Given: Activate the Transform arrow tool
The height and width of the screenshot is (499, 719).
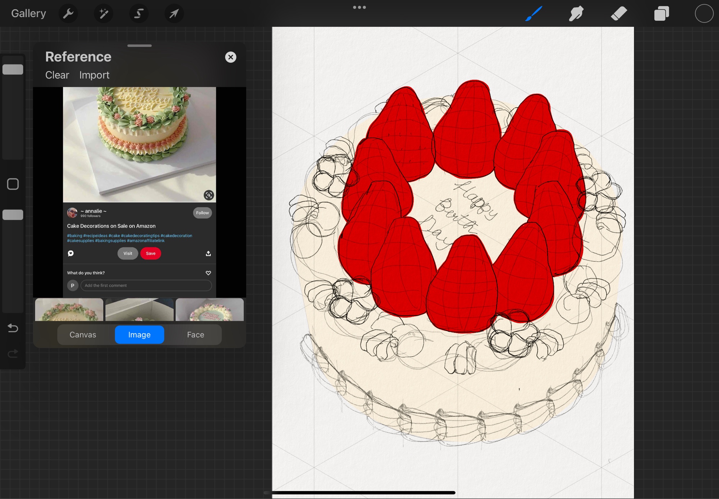Looking at the screenshot, I should (174, 14).
